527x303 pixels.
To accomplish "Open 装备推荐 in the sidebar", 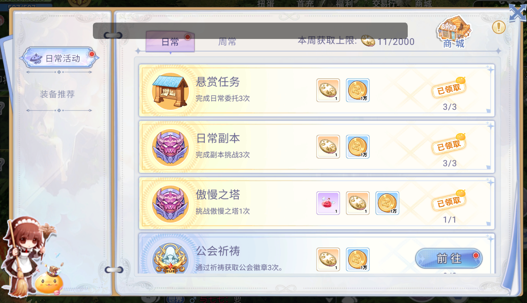I will pos(57,94).
